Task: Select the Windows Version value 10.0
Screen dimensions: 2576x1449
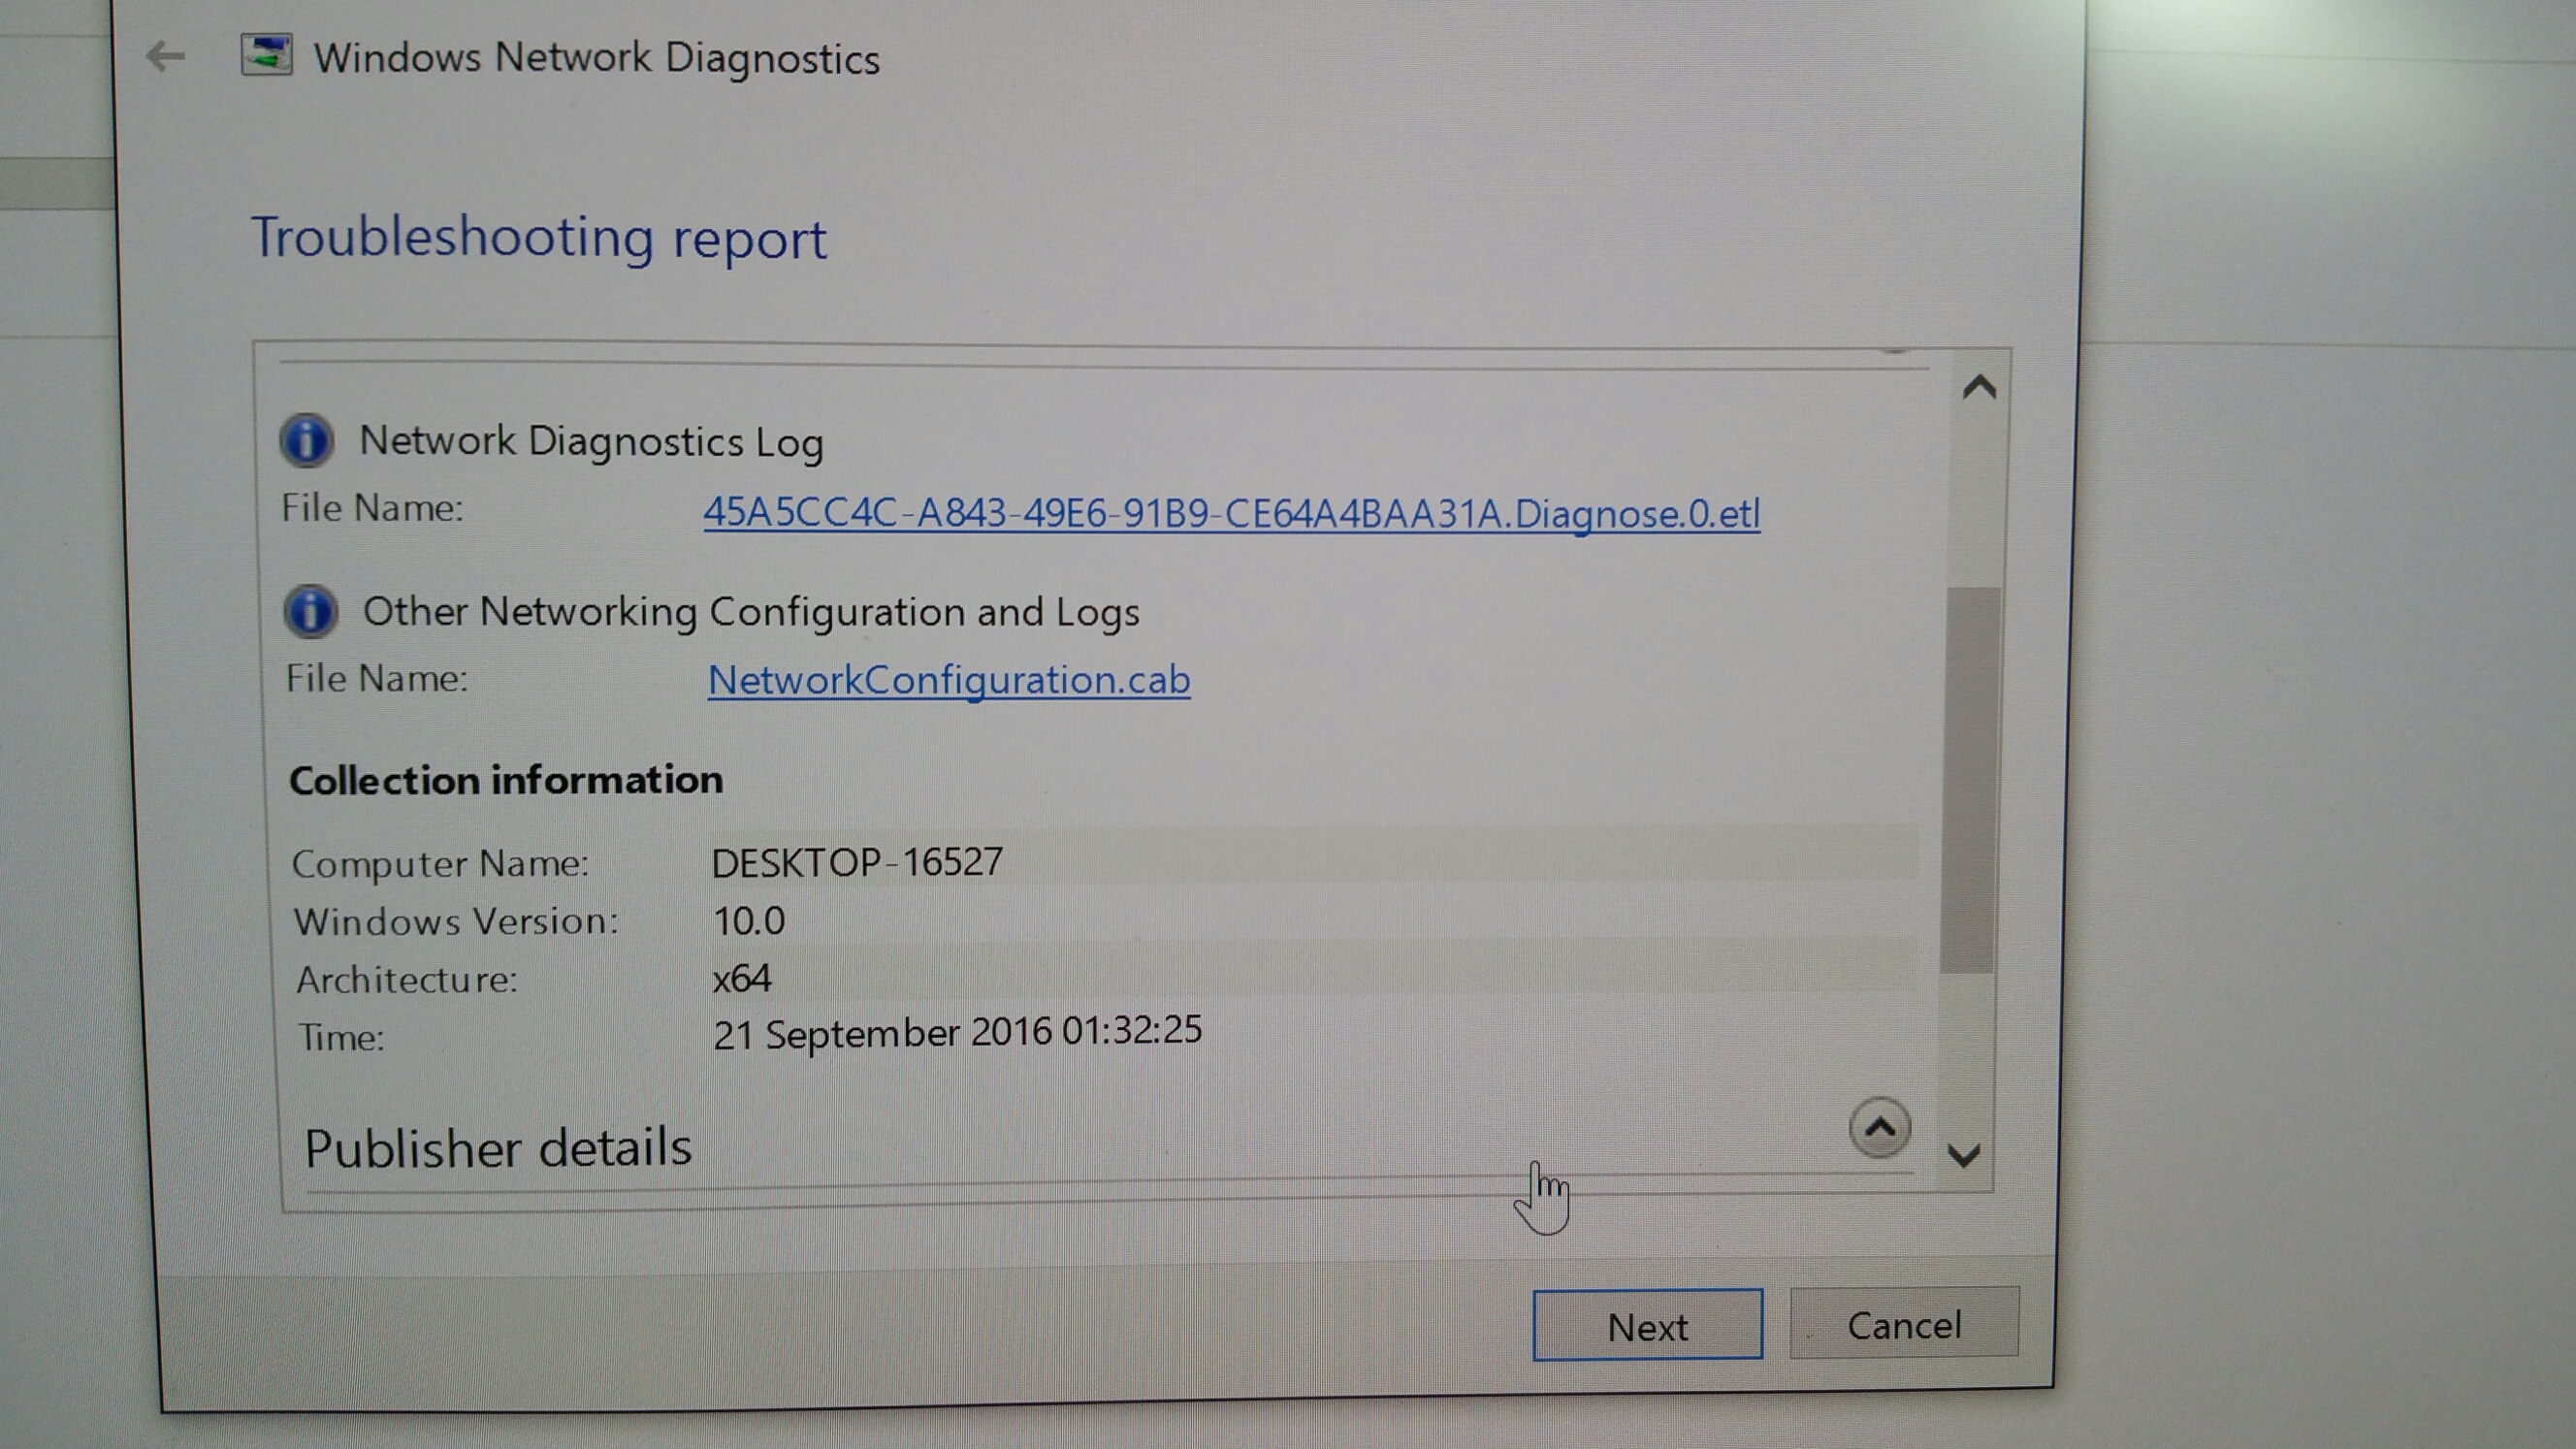Action: (x=749, y=921)
